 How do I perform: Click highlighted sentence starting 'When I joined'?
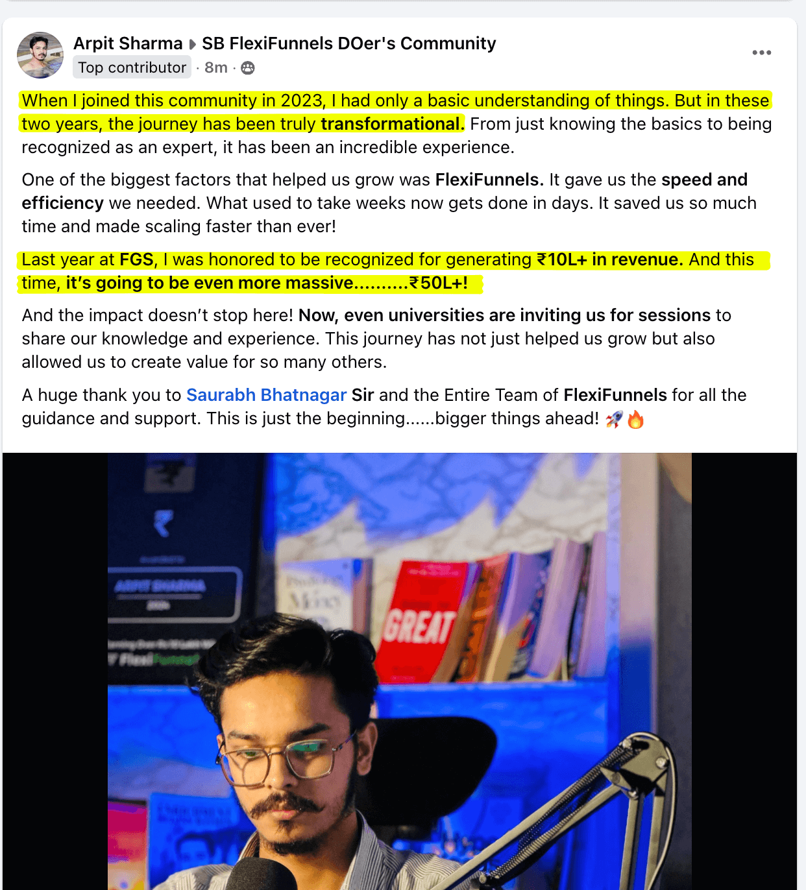(x=395, y=112)
